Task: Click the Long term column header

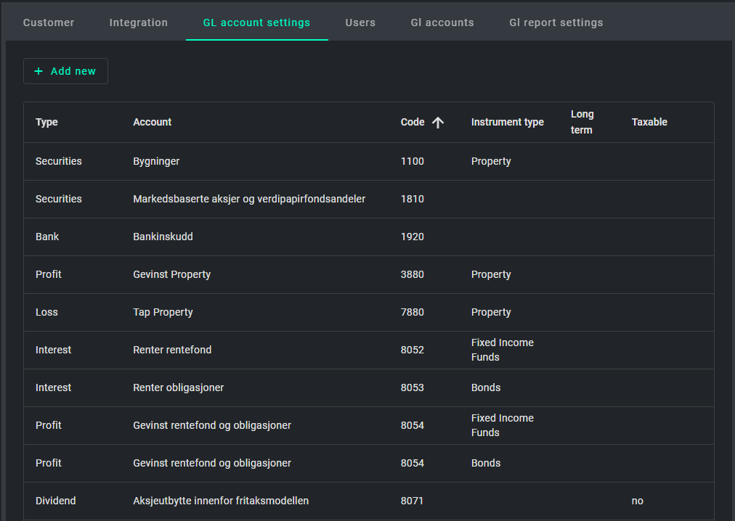Action: tap(582, 122)
